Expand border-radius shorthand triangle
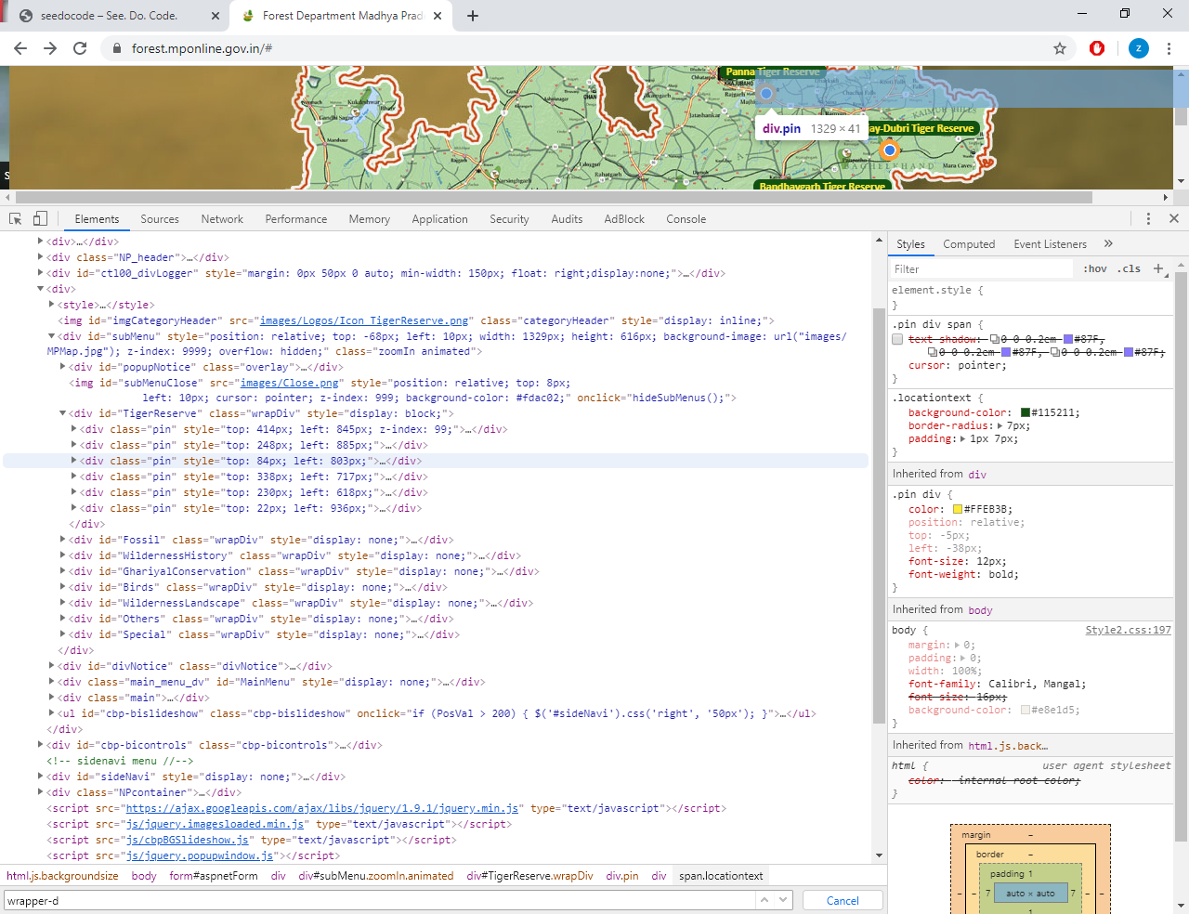The image size is (1189, 914). 1000,425
